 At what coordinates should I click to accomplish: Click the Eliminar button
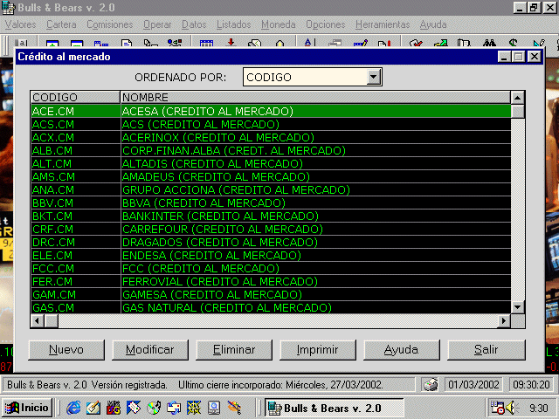tap(234, 350)
